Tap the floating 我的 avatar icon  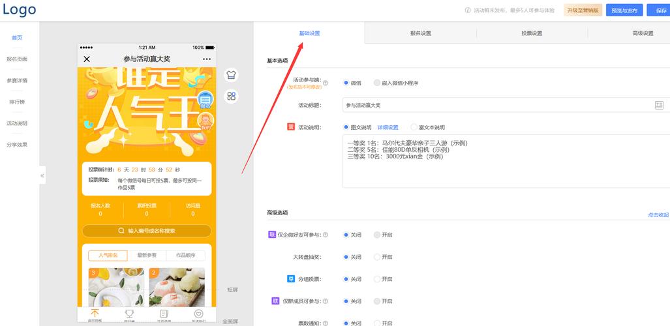click(x=206, y=122)
